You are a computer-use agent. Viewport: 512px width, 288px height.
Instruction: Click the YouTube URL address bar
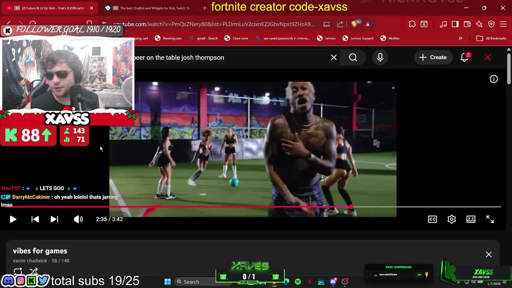tap(214, 24)
